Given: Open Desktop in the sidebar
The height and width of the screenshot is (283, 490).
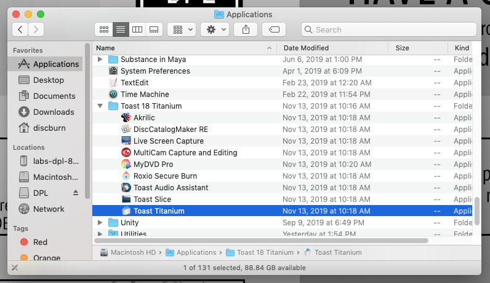Looking at the screenshot, I should (x=46, y=80).
